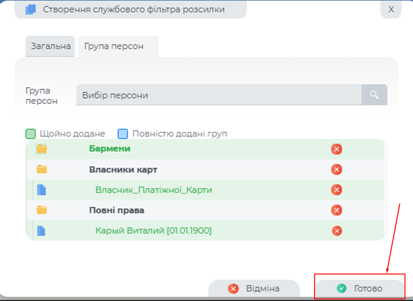Cancel changes using the Відміна button

click(x=256, y=289)
